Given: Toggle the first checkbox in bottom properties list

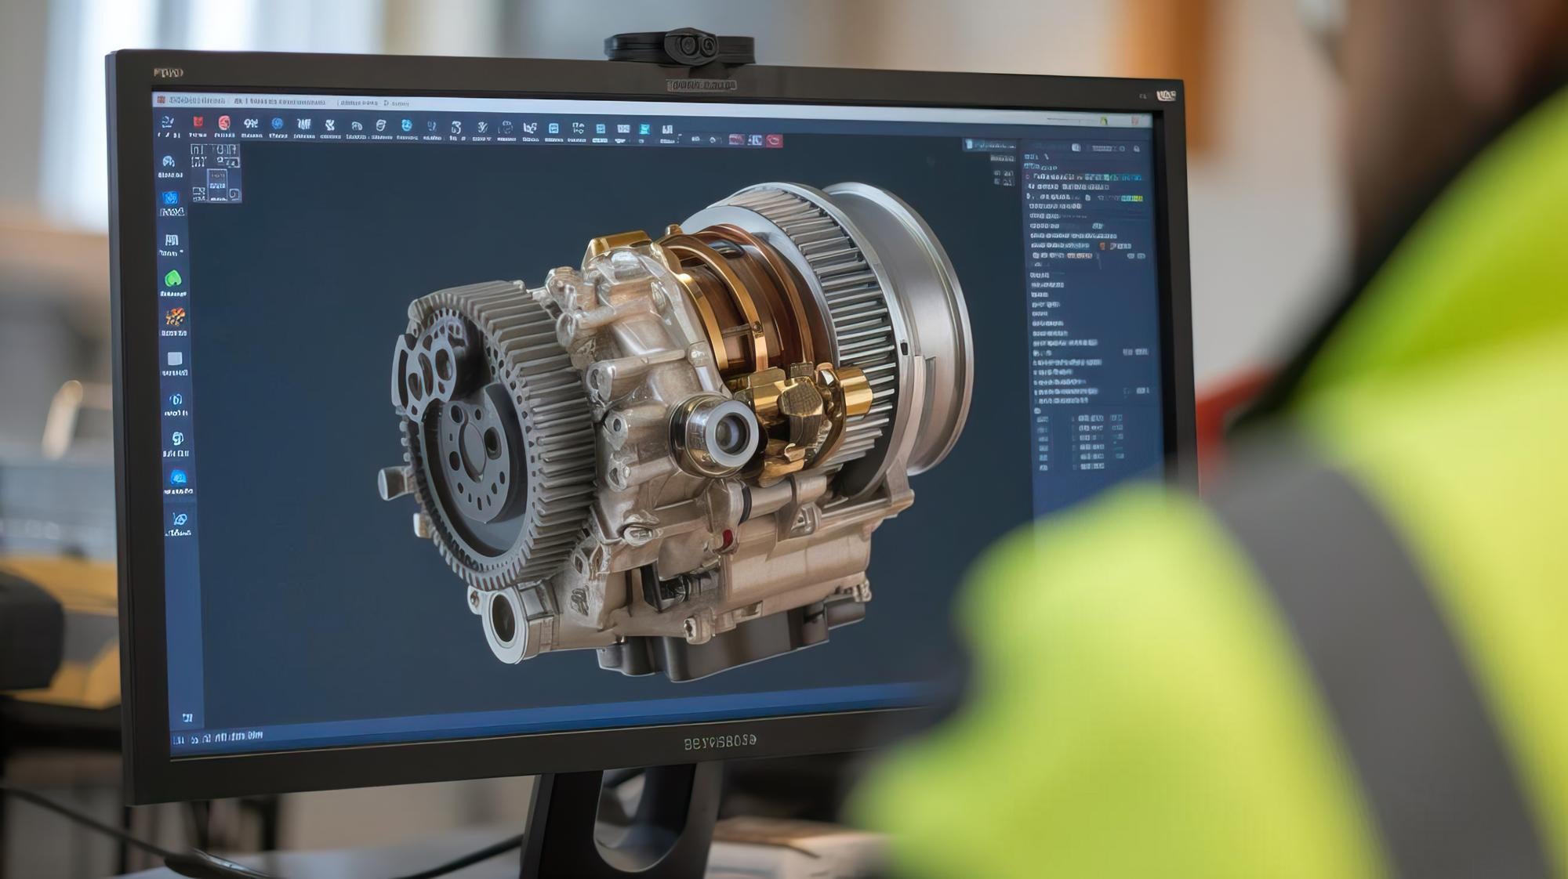Looking at the screenshot, I should click(1074, 418).
